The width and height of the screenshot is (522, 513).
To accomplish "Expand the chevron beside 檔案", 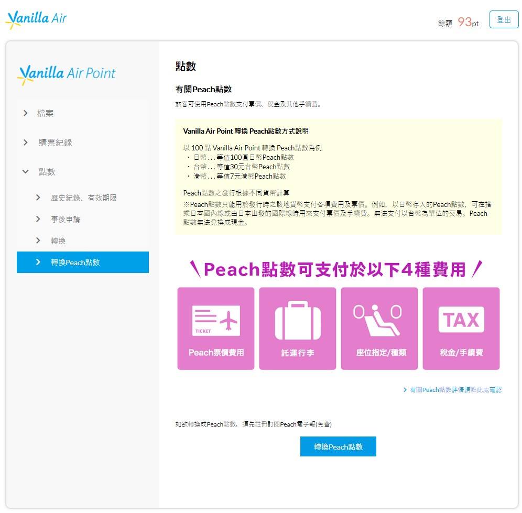I will (26, 113).
